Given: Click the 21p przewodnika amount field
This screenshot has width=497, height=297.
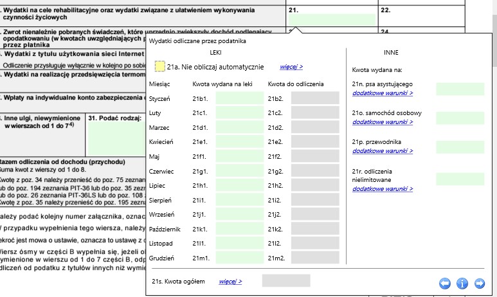Looking at the screenshot, I should pyautogui.click(x=460, y=147).
